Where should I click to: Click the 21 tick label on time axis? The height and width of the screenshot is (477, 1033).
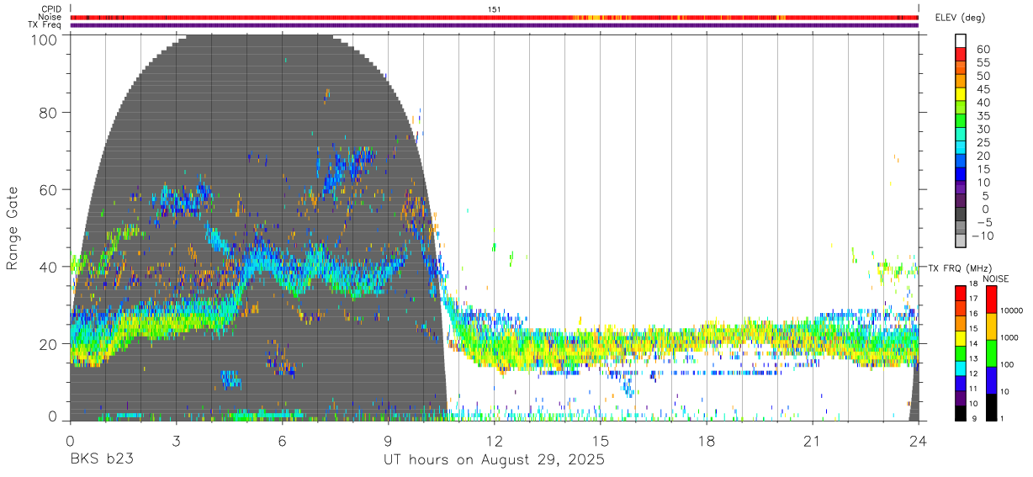coord(813,441)
